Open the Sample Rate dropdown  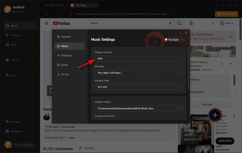tap(139, 87)
